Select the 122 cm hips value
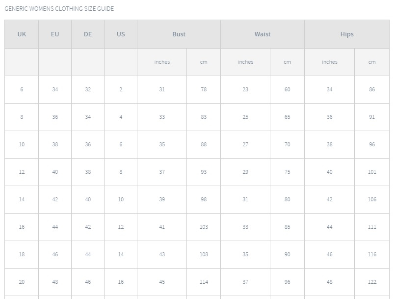This screenshot has width=395, height=299. coord(372,282)
